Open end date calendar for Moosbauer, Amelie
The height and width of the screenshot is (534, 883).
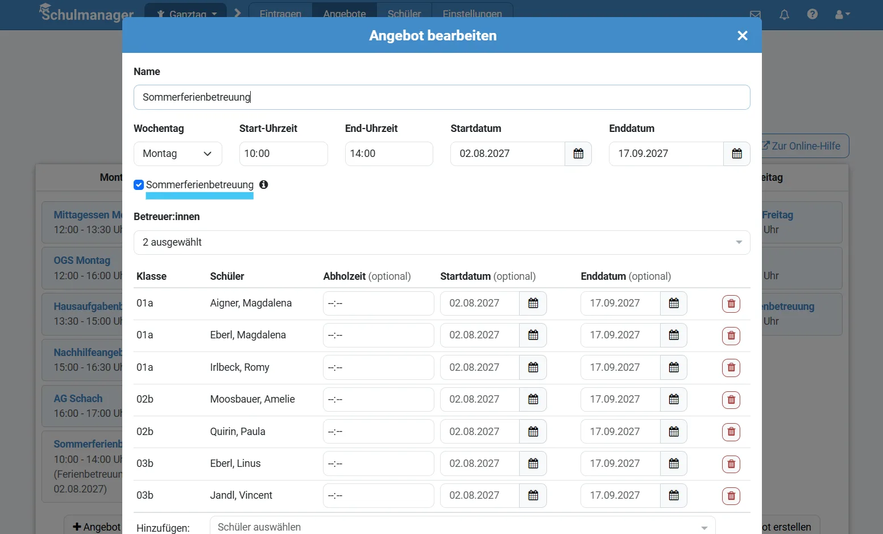(674, 400)
